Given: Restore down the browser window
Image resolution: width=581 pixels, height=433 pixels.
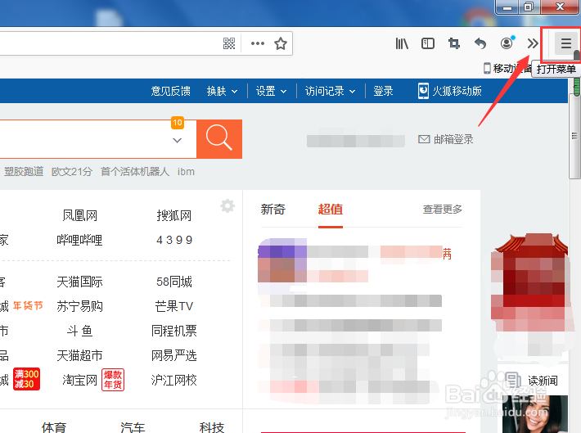Looking at the screenshot, I should pyautogui.click(x=529, y=7).
